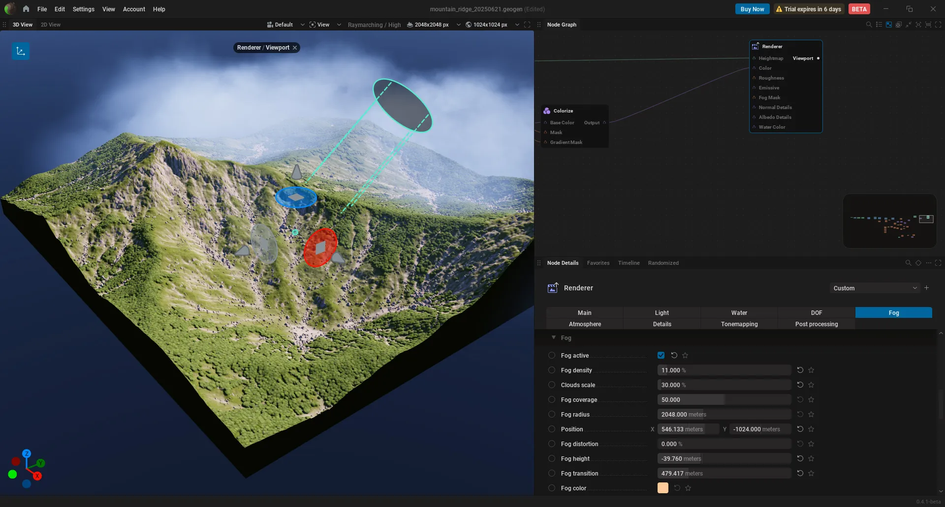Maximize the 3D viewport fullscreen icon
The image size is (945, 507).
pyautogui.click(x=527, y=25)
